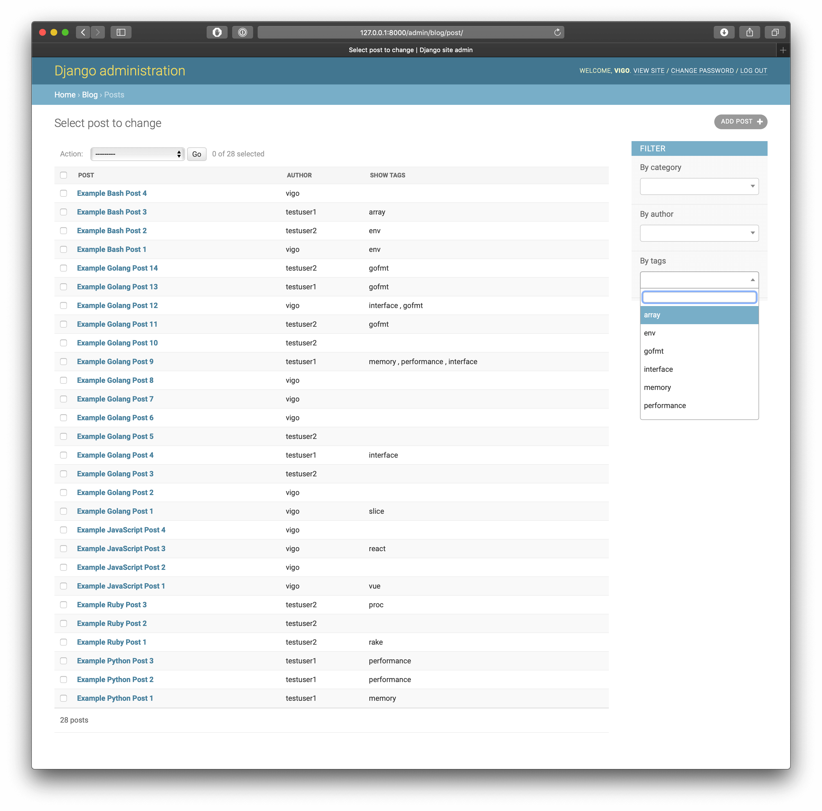The image size is (822, 811).
Task: Show all tabs with the tab overview icon
Action: pos(775,32)
